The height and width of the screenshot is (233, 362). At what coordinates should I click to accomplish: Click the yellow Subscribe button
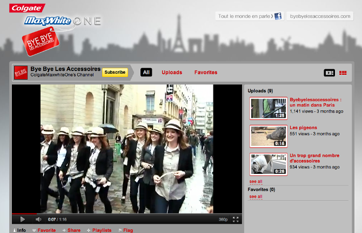[x=115, y=72]
